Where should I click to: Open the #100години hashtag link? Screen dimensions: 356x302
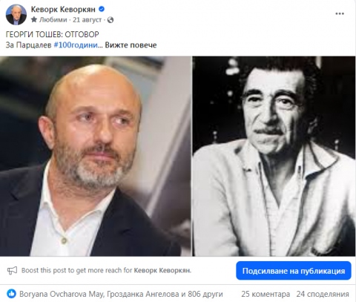pos(76,45)
